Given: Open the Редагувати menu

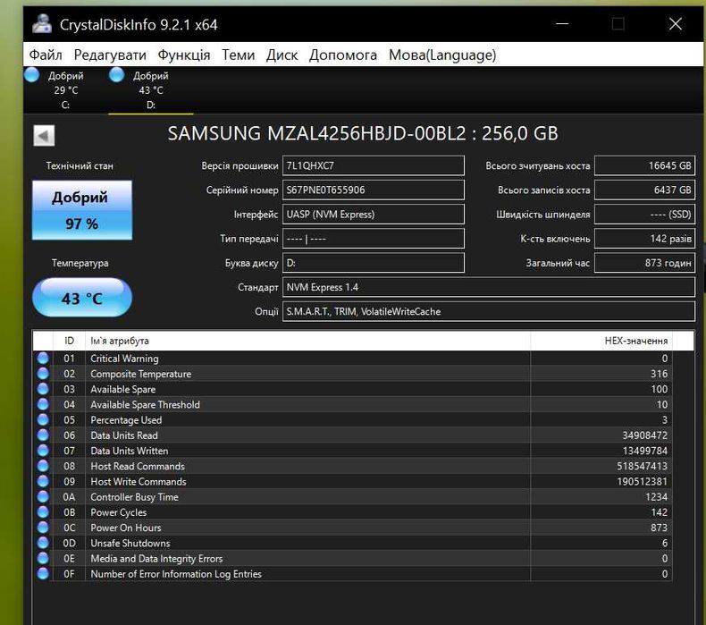Looking at the screenshot, I should pyautogui.click(x=110, y=55).
